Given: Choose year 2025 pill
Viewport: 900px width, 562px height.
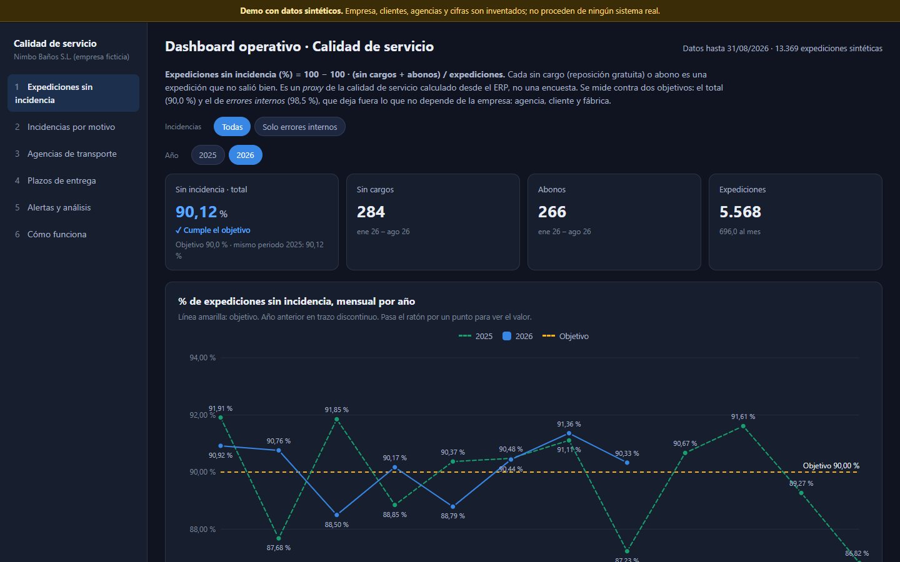Looking at the screenshot, I should pos(207,155).
